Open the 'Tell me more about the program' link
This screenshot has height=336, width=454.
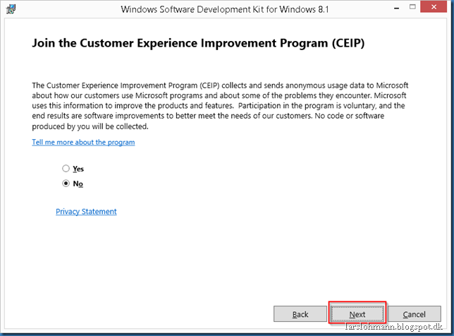pyautogui.click(x=83, y=143)
